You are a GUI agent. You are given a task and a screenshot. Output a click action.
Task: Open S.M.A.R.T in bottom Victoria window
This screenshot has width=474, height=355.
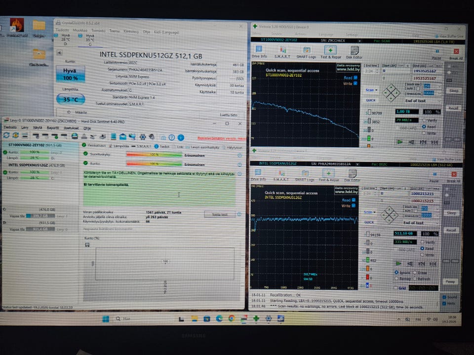click(281, 176)
